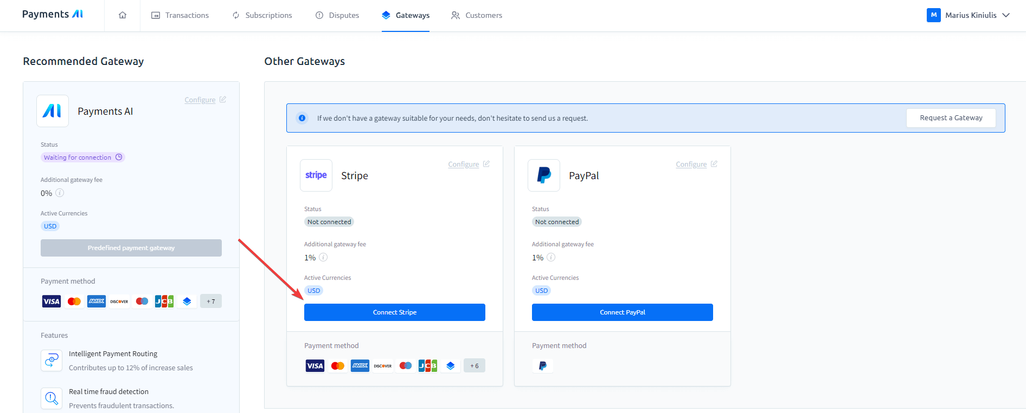Click Stripe's Not connected status badge
The width and height of the screenshot is (1026, 413).
pos(329,222)
